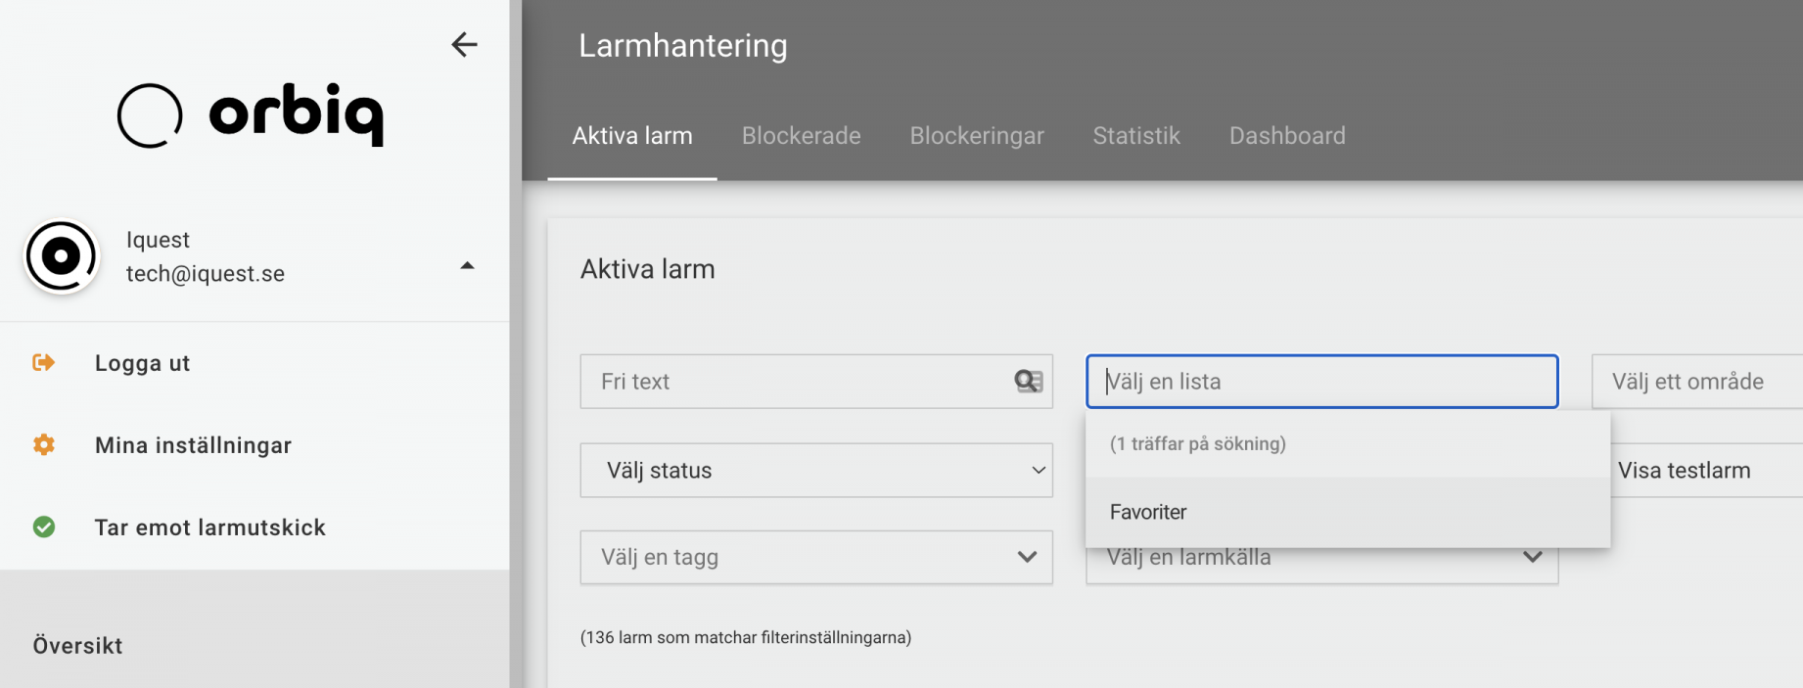Click the Iquest account avatar icon
This screenshot has height=688, width=1803.
[62, 256]
